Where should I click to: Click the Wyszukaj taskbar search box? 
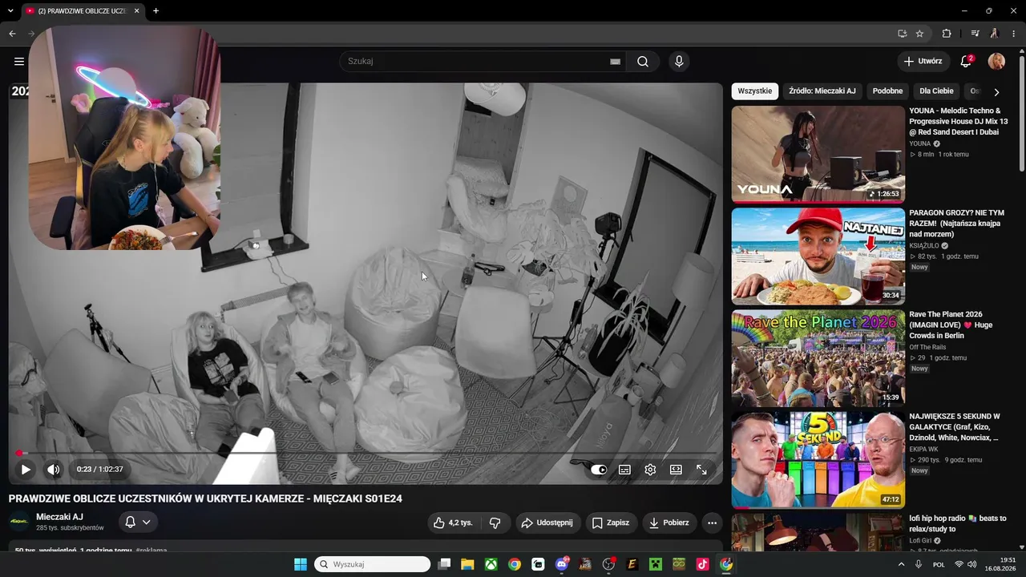point(372,564)
